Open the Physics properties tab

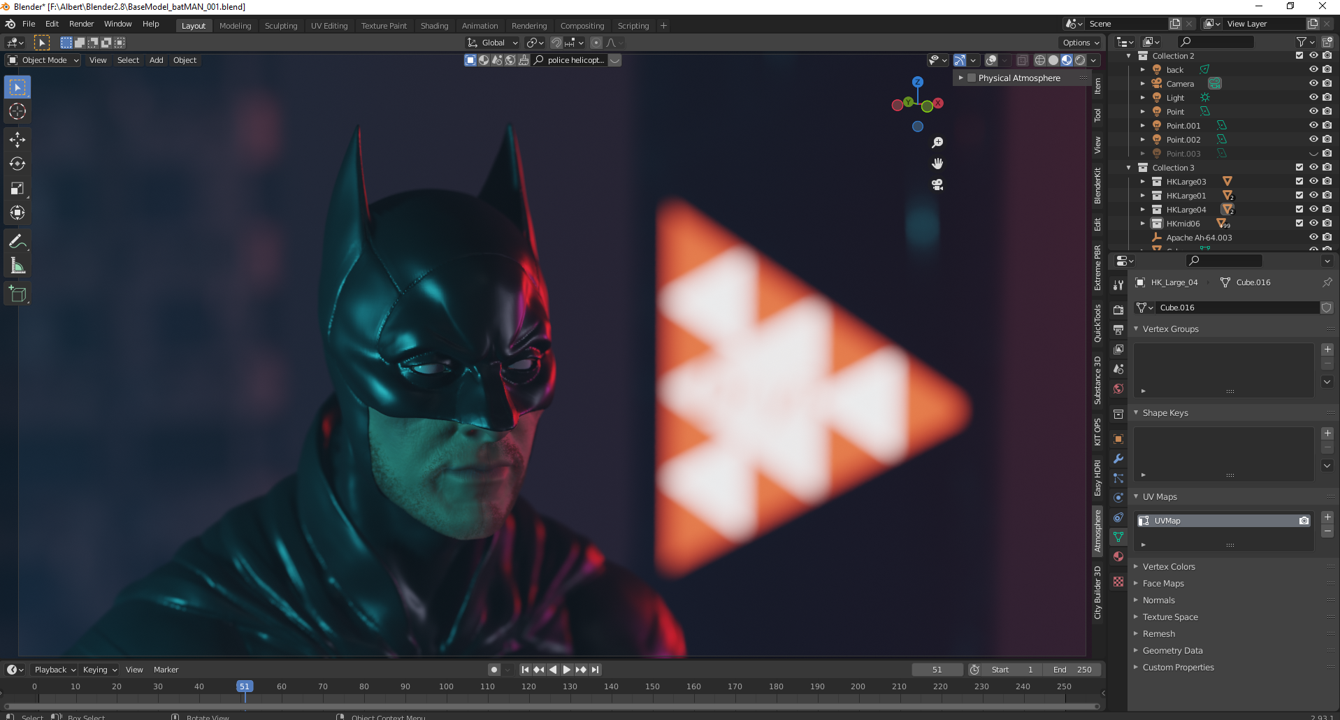coord(1118,498)
